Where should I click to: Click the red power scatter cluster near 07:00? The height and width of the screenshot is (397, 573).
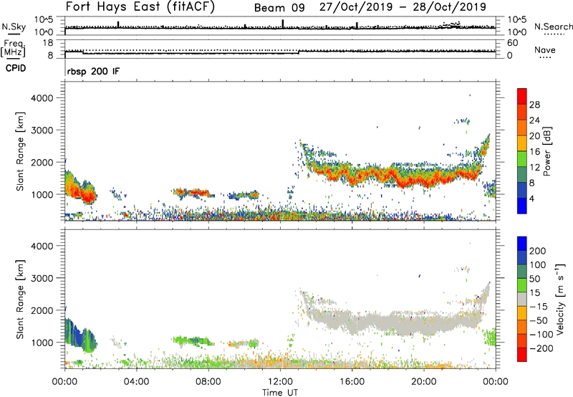pyautogui.click(x=193, y=193)
